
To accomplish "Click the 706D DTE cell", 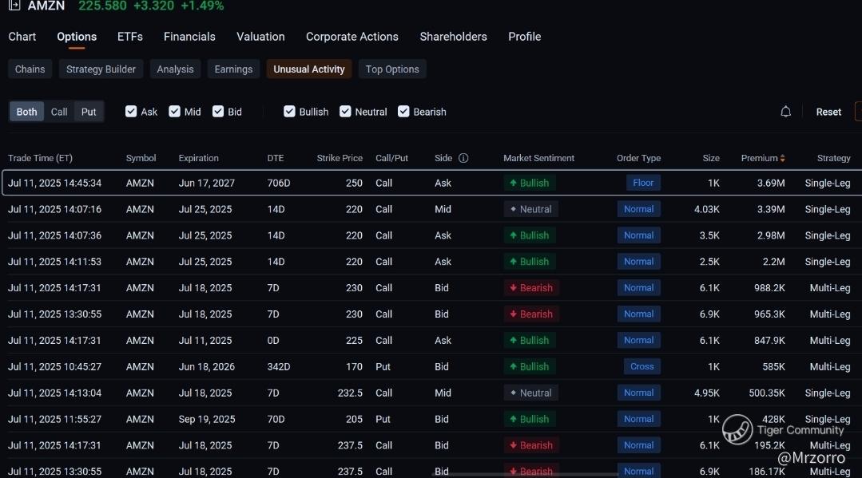I will click(279, 183).
